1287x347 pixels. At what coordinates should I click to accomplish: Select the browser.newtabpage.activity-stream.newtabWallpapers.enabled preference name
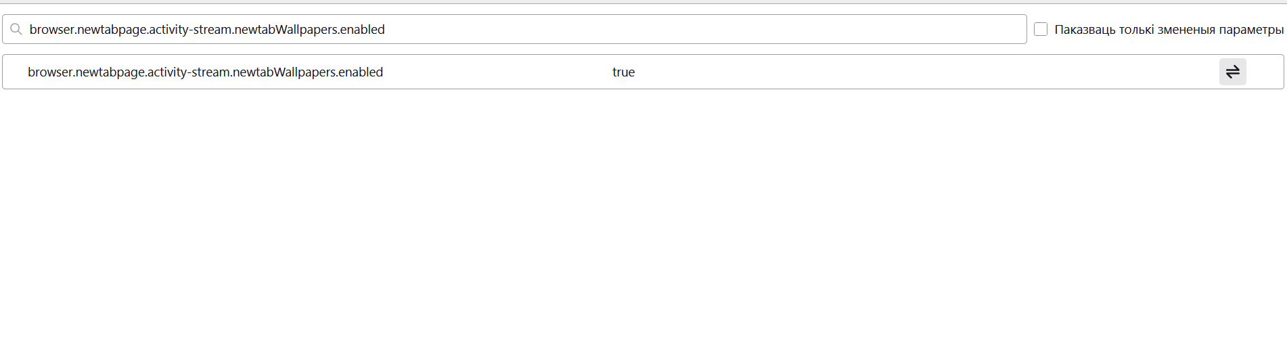[205, 72]
